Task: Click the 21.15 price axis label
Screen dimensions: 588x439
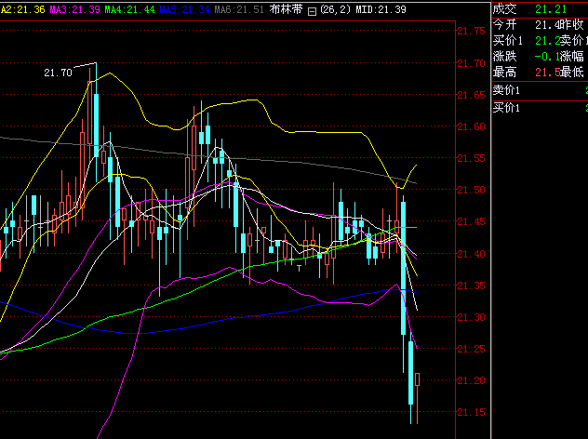Action: pyautogui.click(x=471, y=412)
